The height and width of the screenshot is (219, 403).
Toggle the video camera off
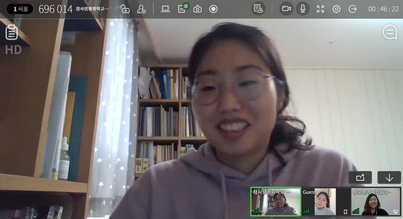tap(286, 9)
